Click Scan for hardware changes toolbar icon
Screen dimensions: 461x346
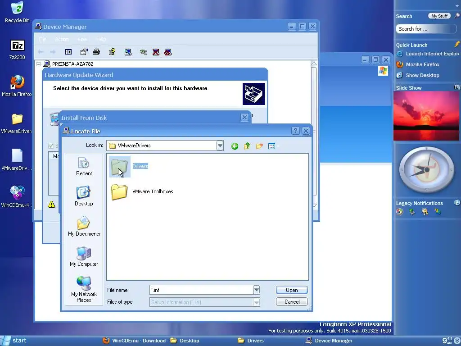(x=128, y=52)
